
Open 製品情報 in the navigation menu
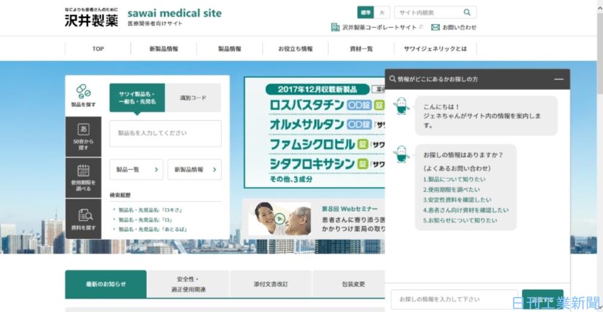[229, 49]
